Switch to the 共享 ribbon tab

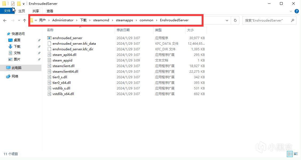coord(36,11)
